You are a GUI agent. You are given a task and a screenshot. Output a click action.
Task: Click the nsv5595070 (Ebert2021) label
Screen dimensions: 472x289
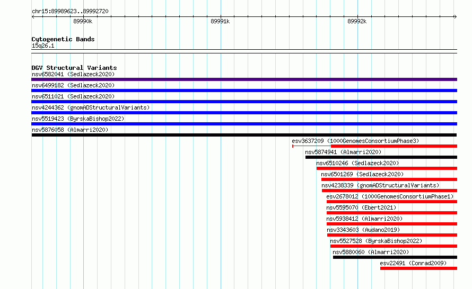click(x=361, y=207)
